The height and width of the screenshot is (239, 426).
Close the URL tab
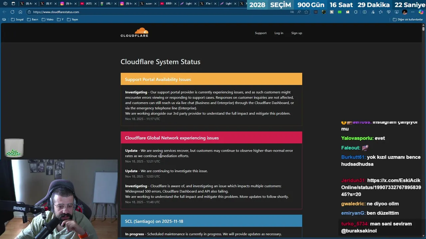(x=115, y=4)
